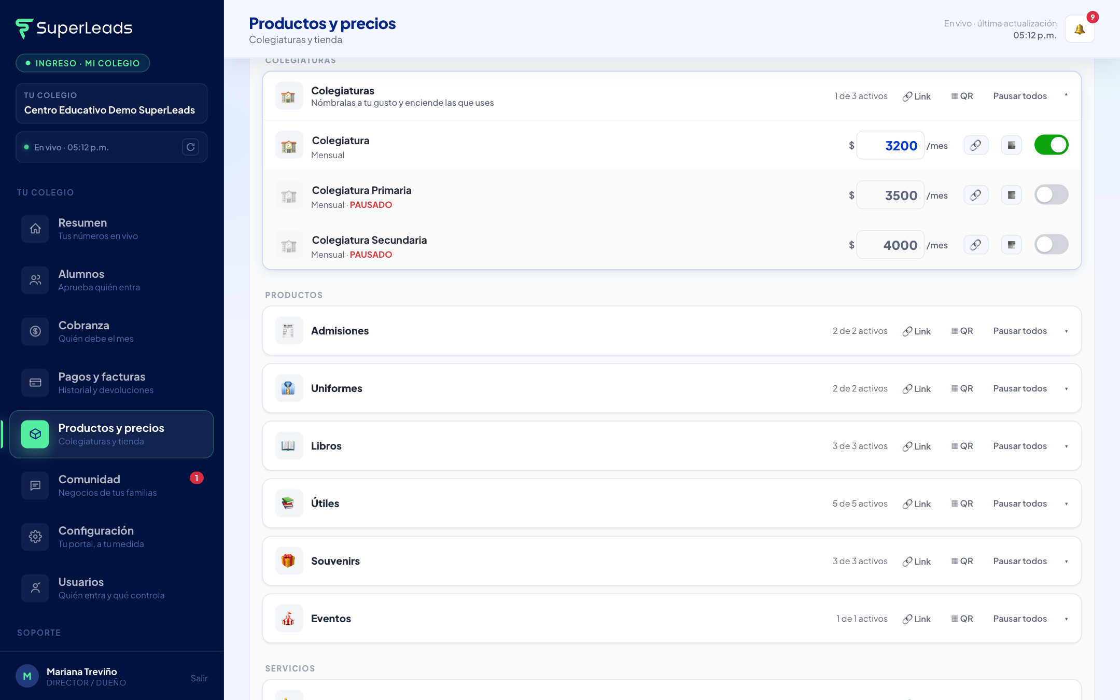Copy link icon for Colegiatura Mensual row
The width and height of the screenshot is (1120, 700).
pyautogui.click(x=975, y=145)
